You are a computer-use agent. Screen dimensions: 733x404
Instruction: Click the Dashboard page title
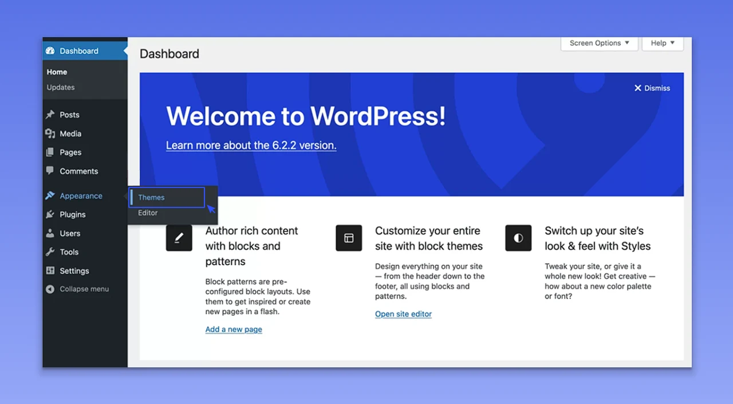pyautogui.click(x=170, y=54)
